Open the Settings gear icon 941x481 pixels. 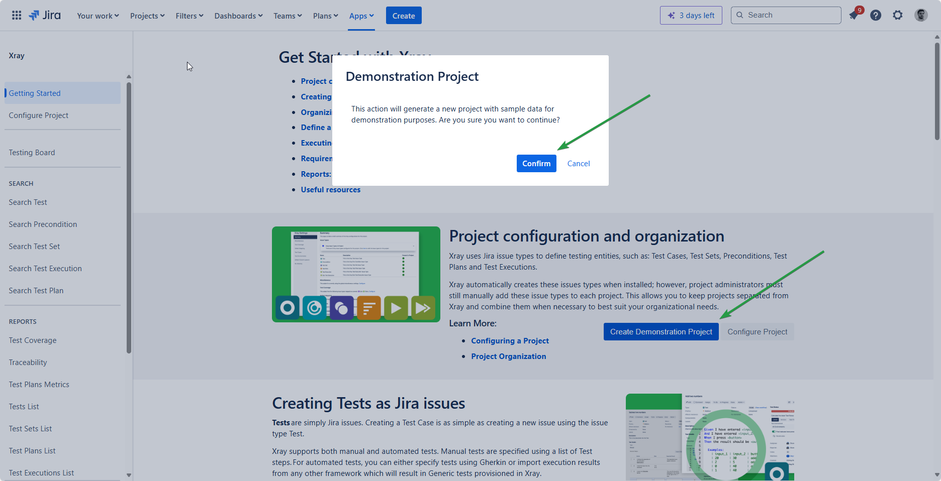tap(898, 16)
